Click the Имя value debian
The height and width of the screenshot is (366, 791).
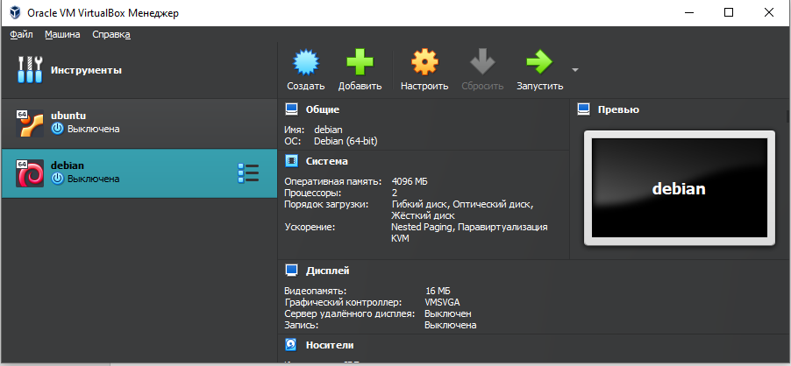point(328,130)
